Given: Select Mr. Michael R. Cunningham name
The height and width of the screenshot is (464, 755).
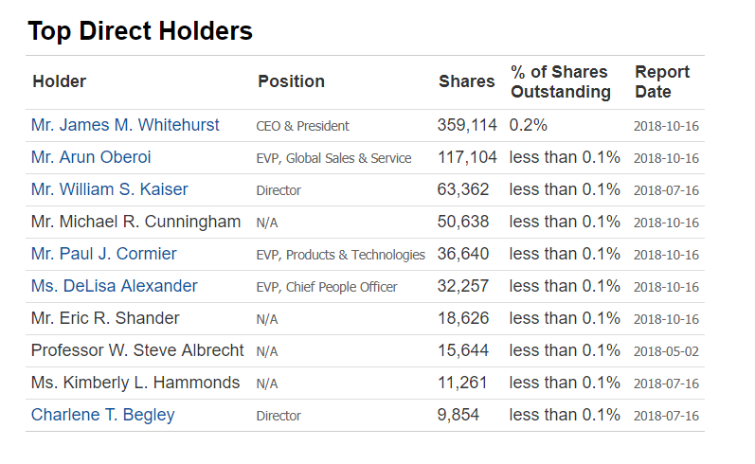Looking at the screenshot, I should click(x=135, y=222).
